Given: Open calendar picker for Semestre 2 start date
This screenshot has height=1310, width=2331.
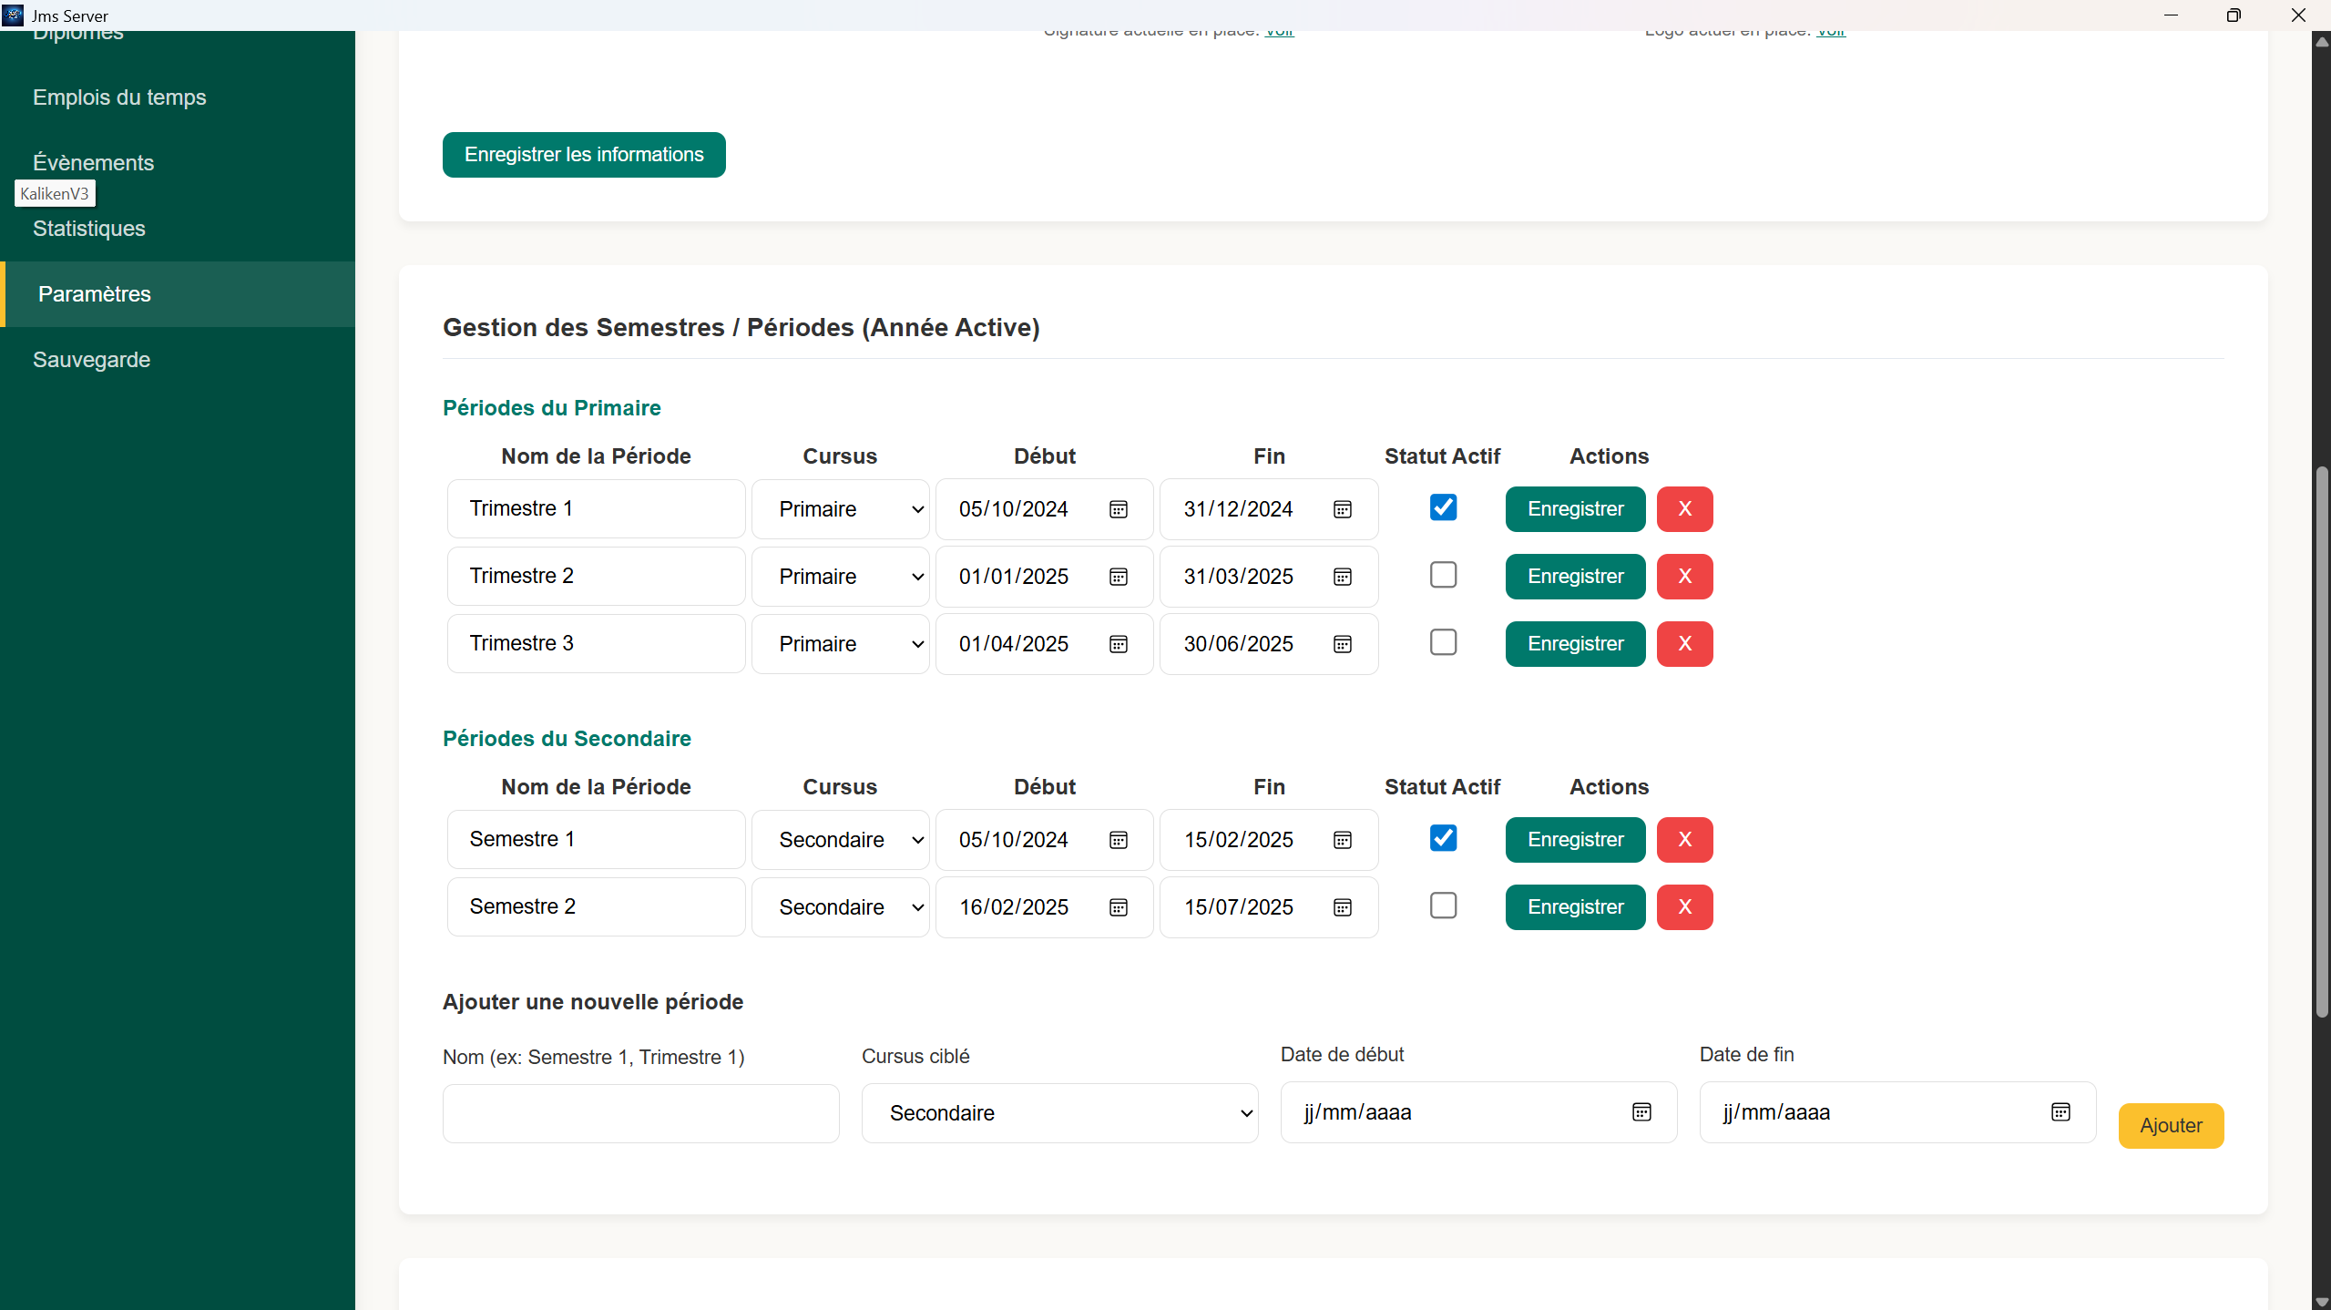Looking at the screenshot, I should (1119, 907).
